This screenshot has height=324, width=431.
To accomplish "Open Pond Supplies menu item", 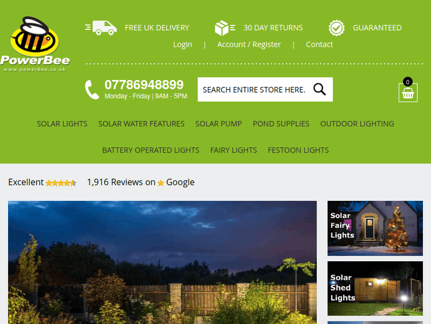I will 281,124.
